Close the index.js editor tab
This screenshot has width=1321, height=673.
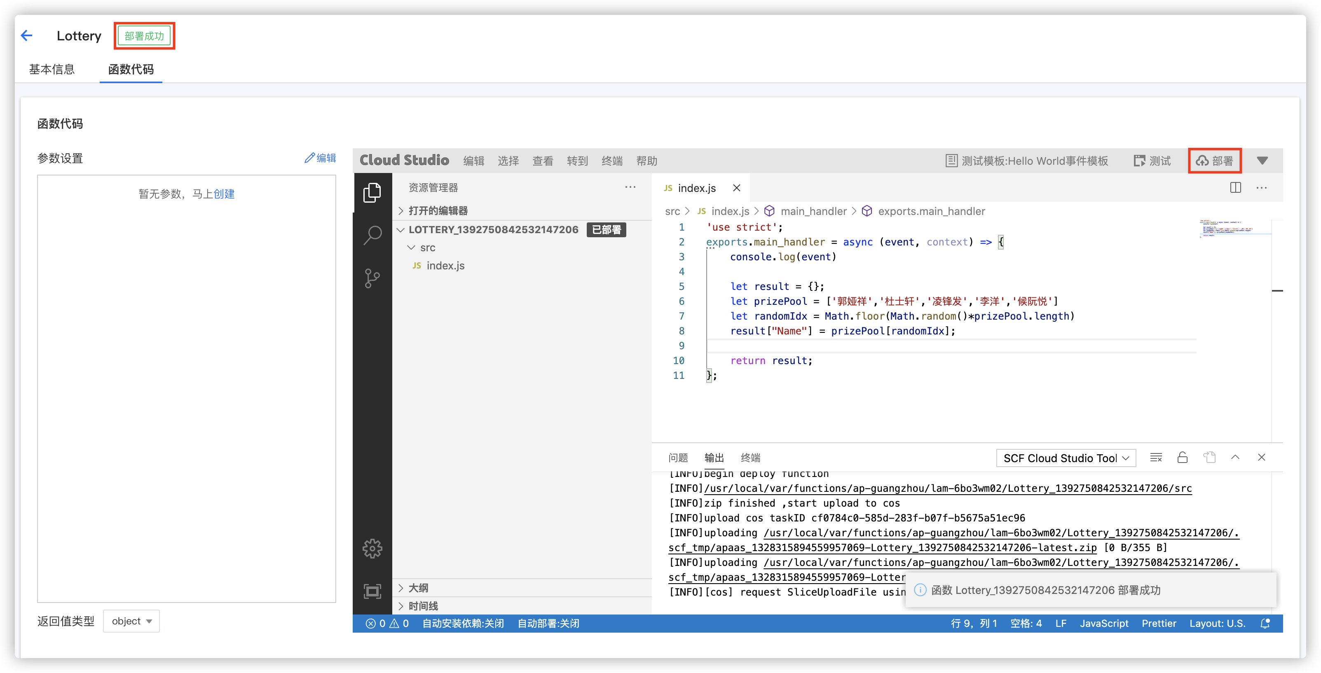coord(736,188)
